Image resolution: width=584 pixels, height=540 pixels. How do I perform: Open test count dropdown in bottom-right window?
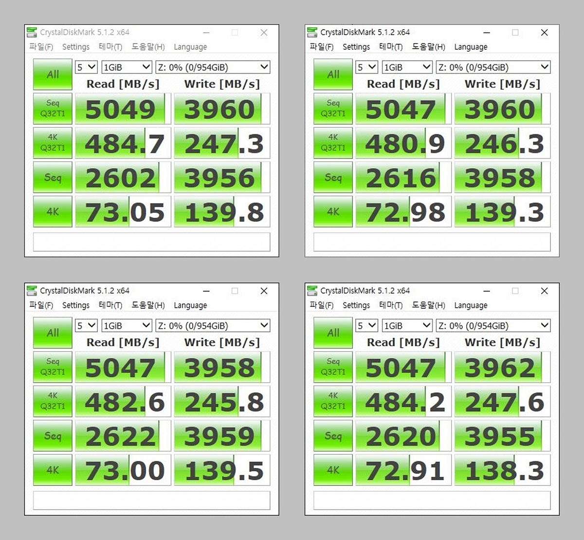(366, 325)
